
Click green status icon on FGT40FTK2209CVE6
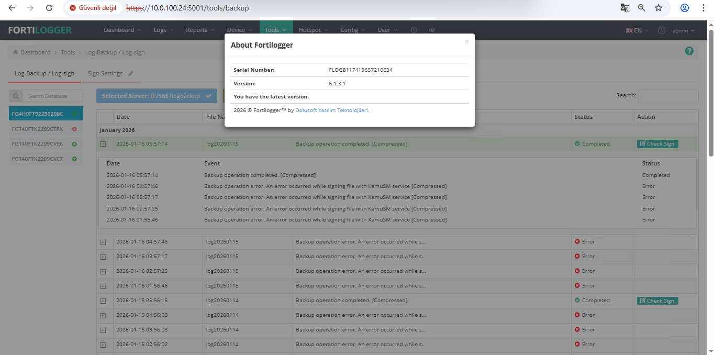pyautogui.click(x=74, y=143)
